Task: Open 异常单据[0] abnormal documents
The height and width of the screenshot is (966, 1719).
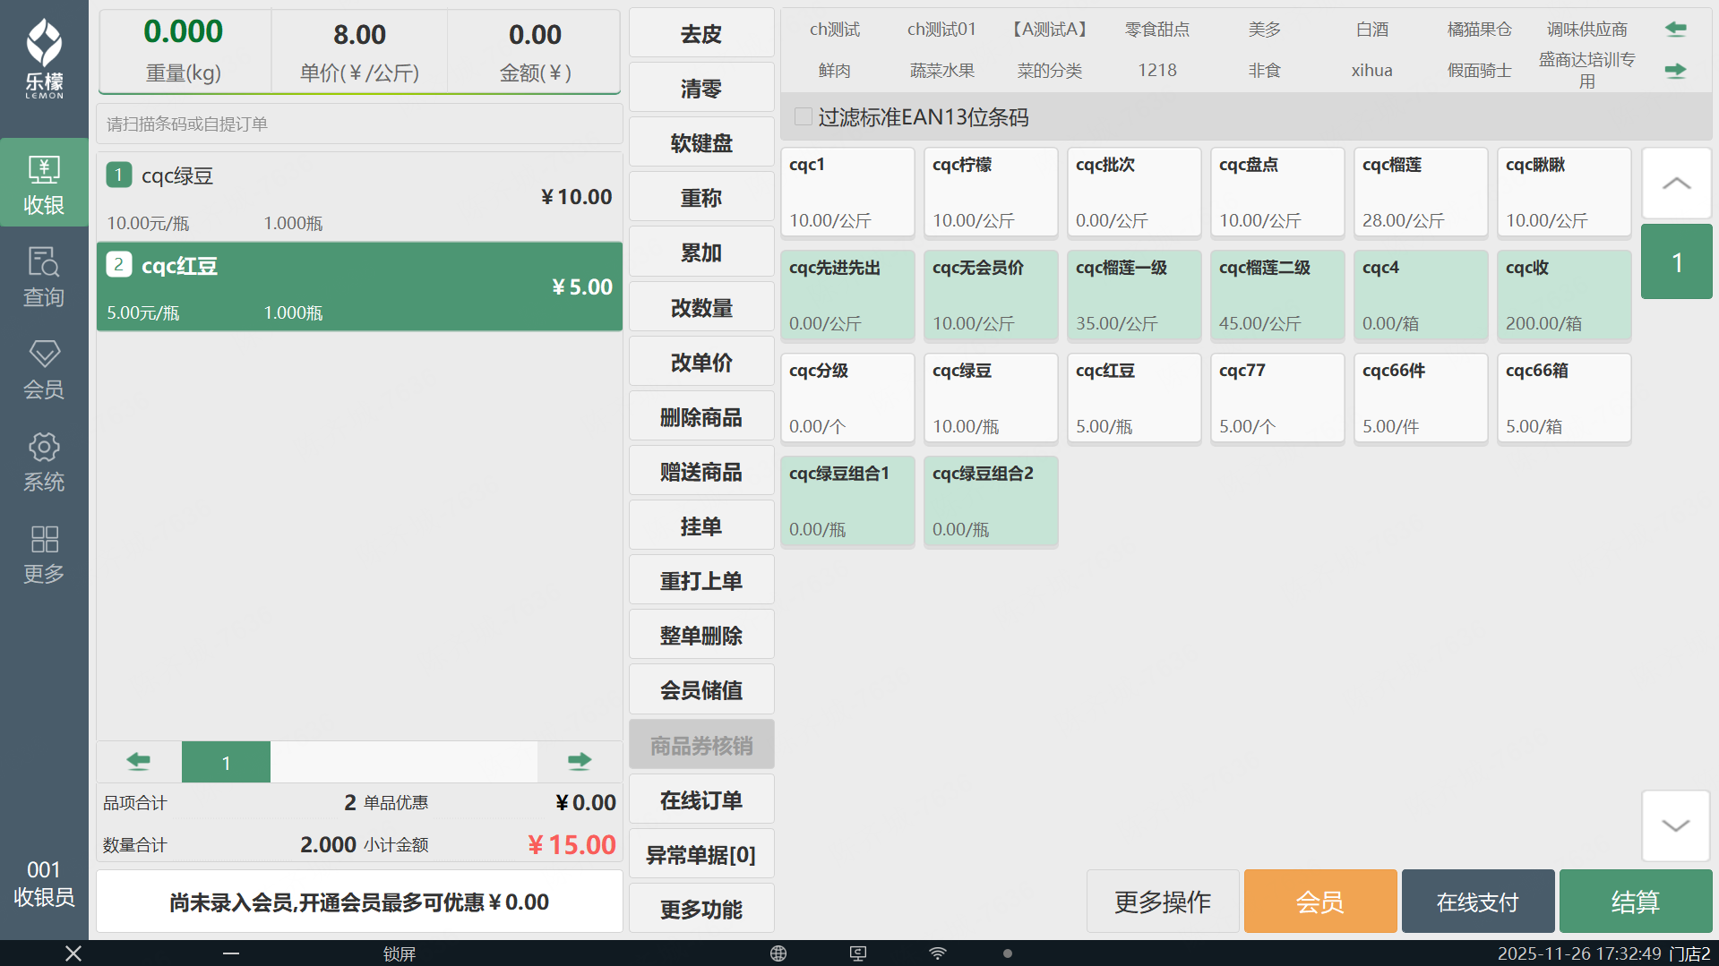Action: coord(701,855)
